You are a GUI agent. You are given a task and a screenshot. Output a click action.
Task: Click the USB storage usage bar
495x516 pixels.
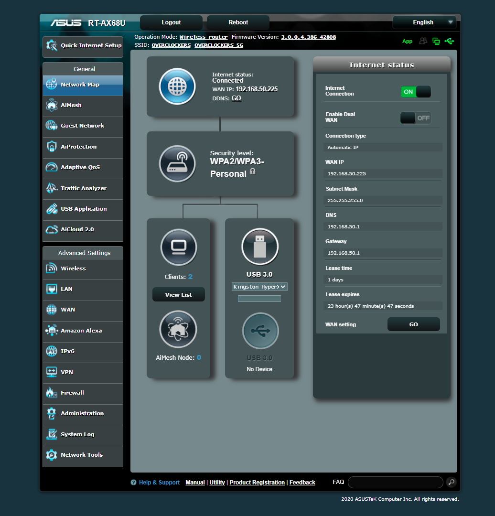pyautogui.click(x=259, y=298)
